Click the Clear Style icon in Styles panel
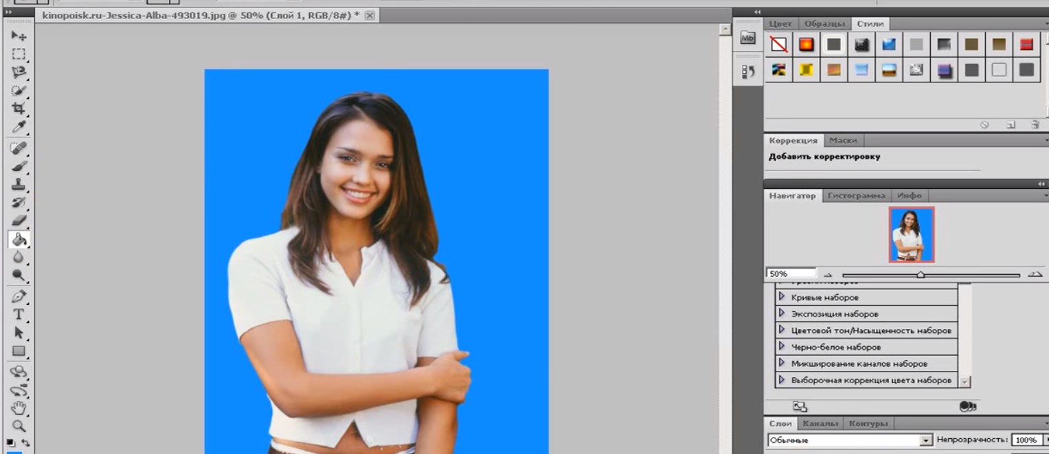Viewport: 1049px width, 454px height. tap(984, 125)
